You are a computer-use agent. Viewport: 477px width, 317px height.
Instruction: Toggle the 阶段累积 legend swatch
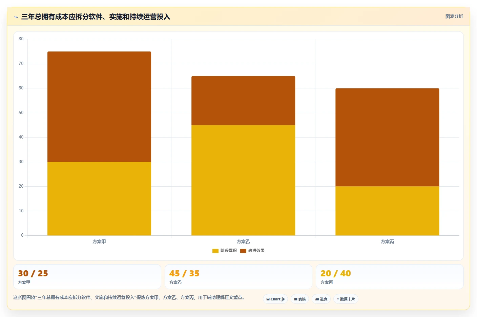point(215,251)
